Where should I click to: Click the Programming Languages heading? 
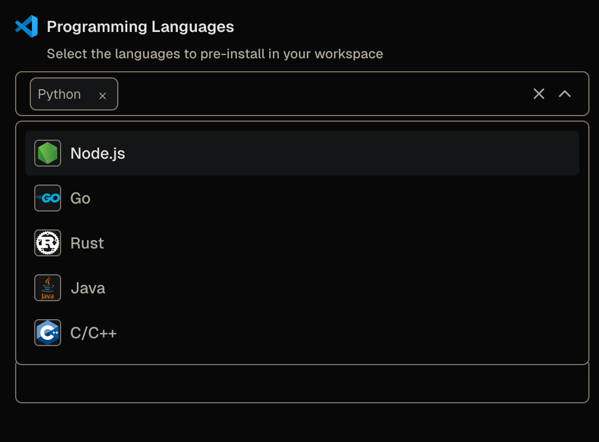click(140, 27)
